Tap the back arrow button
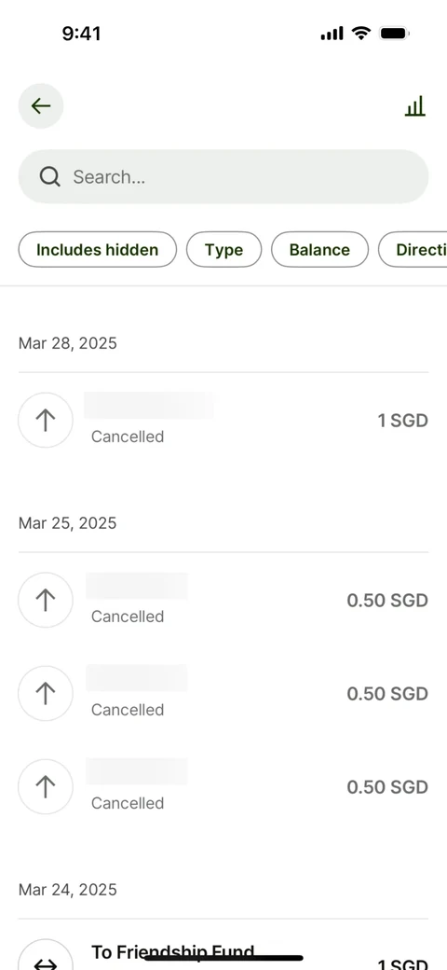Viewport: 447px width, 970px height. pos(41,105)
